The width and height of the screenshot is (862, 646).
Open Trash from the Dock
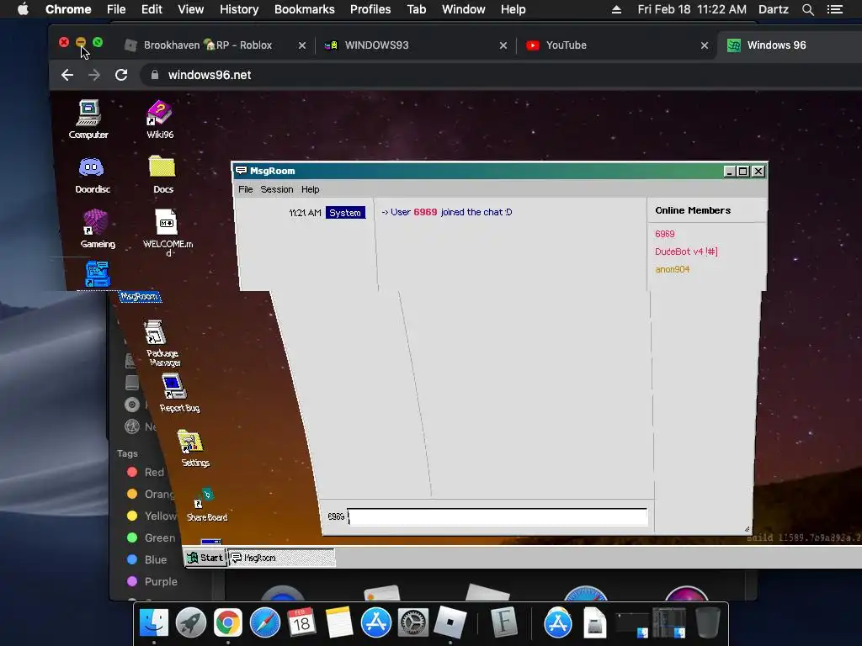coord(707,622)
